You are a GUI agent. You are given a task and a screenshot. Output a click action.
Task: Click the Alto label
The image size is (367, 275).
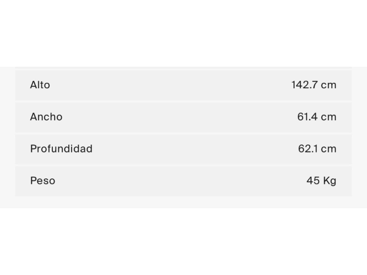coord(40,85)
